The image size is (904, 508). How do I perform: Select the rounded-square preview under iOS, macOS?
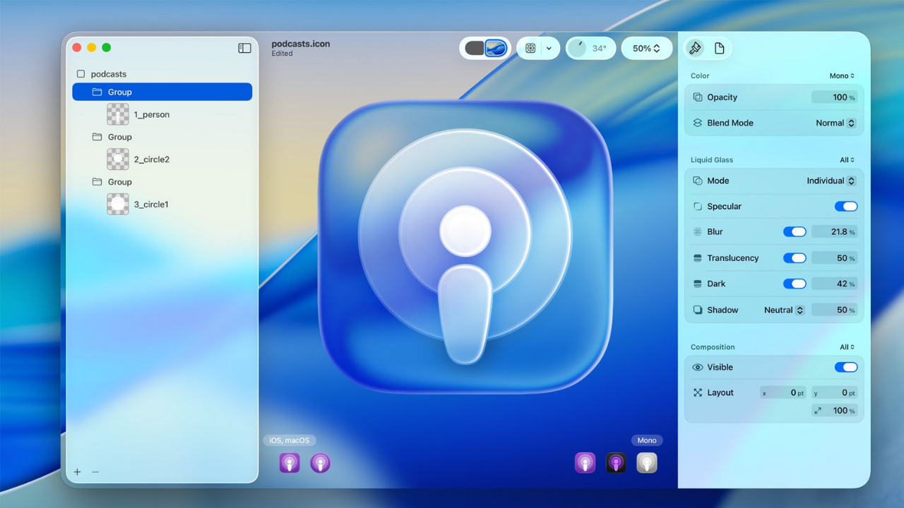coord(290,463)
